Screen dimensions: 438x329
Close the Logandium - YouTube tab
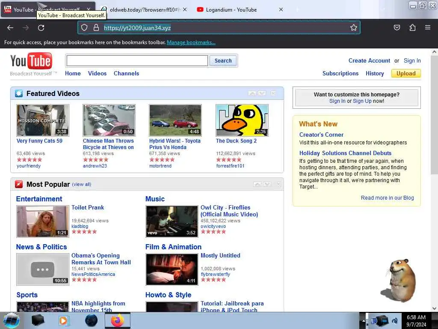tap(281, 9)
